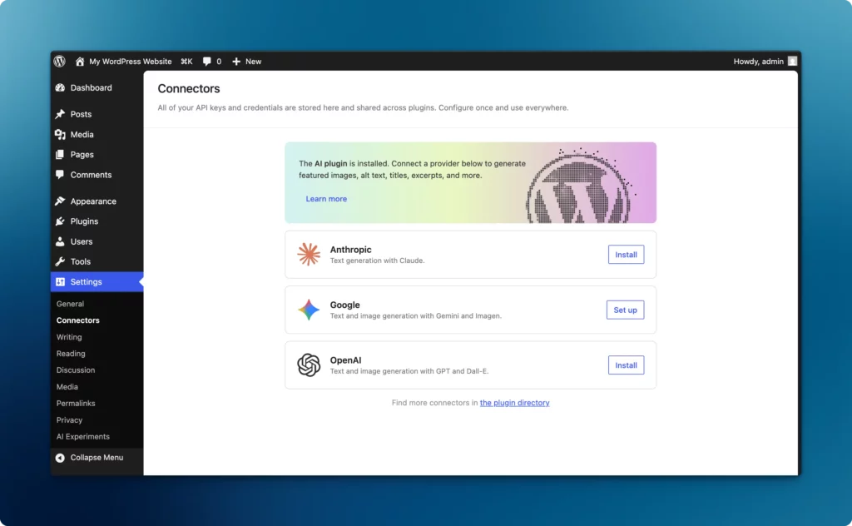Open the Plugins menu item
The image size is (852, 526).
(x=84, y=221)
